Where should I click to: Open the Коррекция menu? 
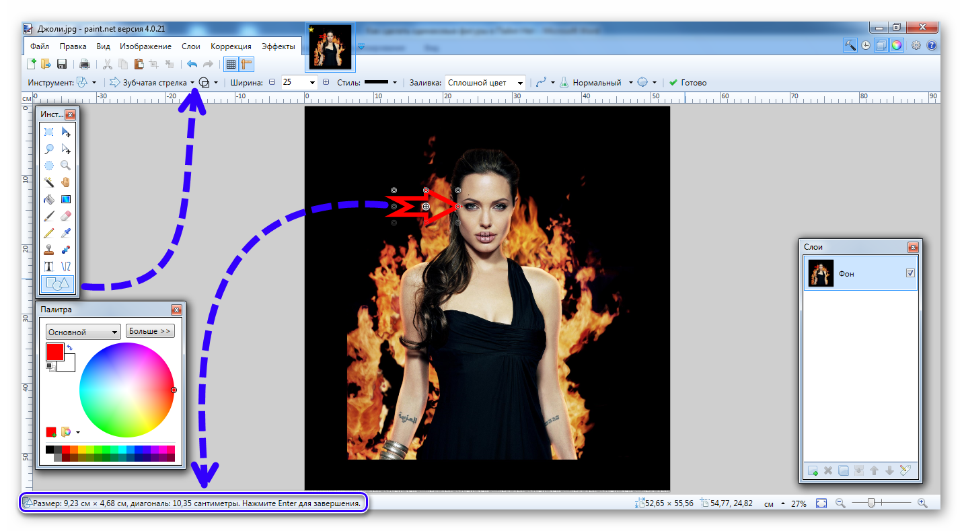(231, 46)
